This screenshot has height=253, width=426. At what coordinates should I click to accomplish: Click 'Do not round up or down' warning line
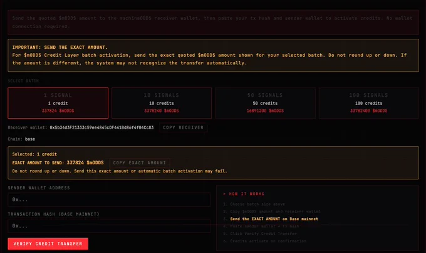[x=120, y=171]
